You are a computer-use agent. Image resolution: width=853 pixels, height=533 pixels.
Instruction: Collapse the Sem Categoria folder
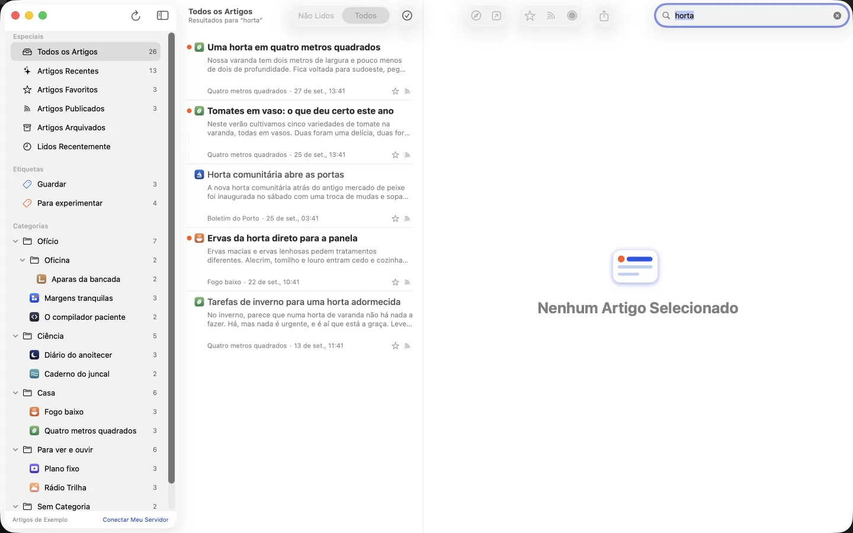click(15, 507)
